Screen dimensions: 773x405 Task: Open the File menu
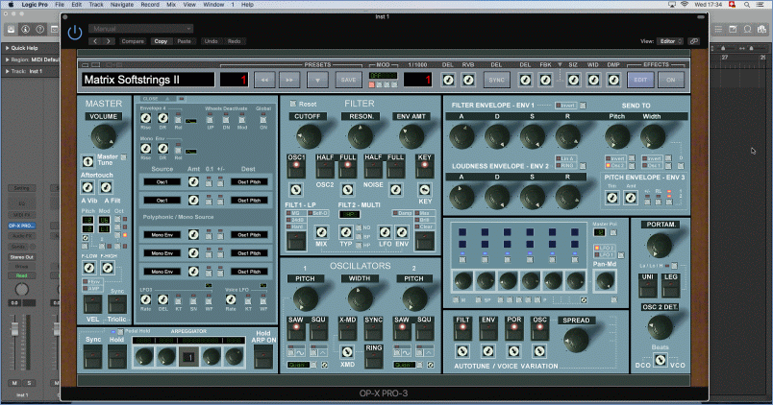click(x=60, y=5)
